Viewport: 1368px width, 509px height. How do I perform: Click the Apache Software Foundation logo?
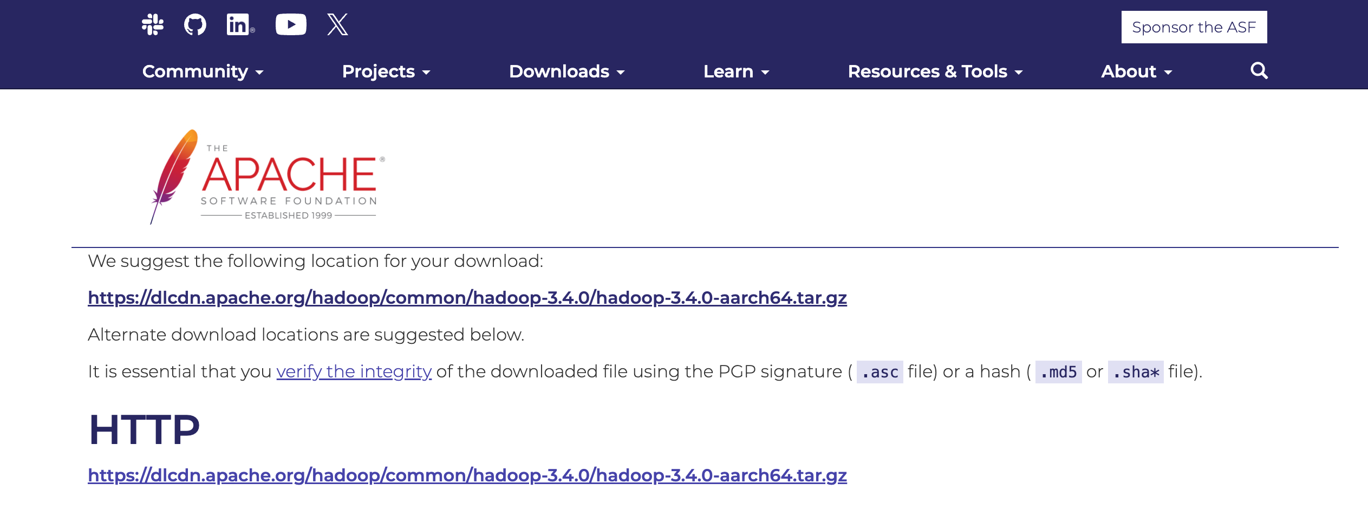268,177
